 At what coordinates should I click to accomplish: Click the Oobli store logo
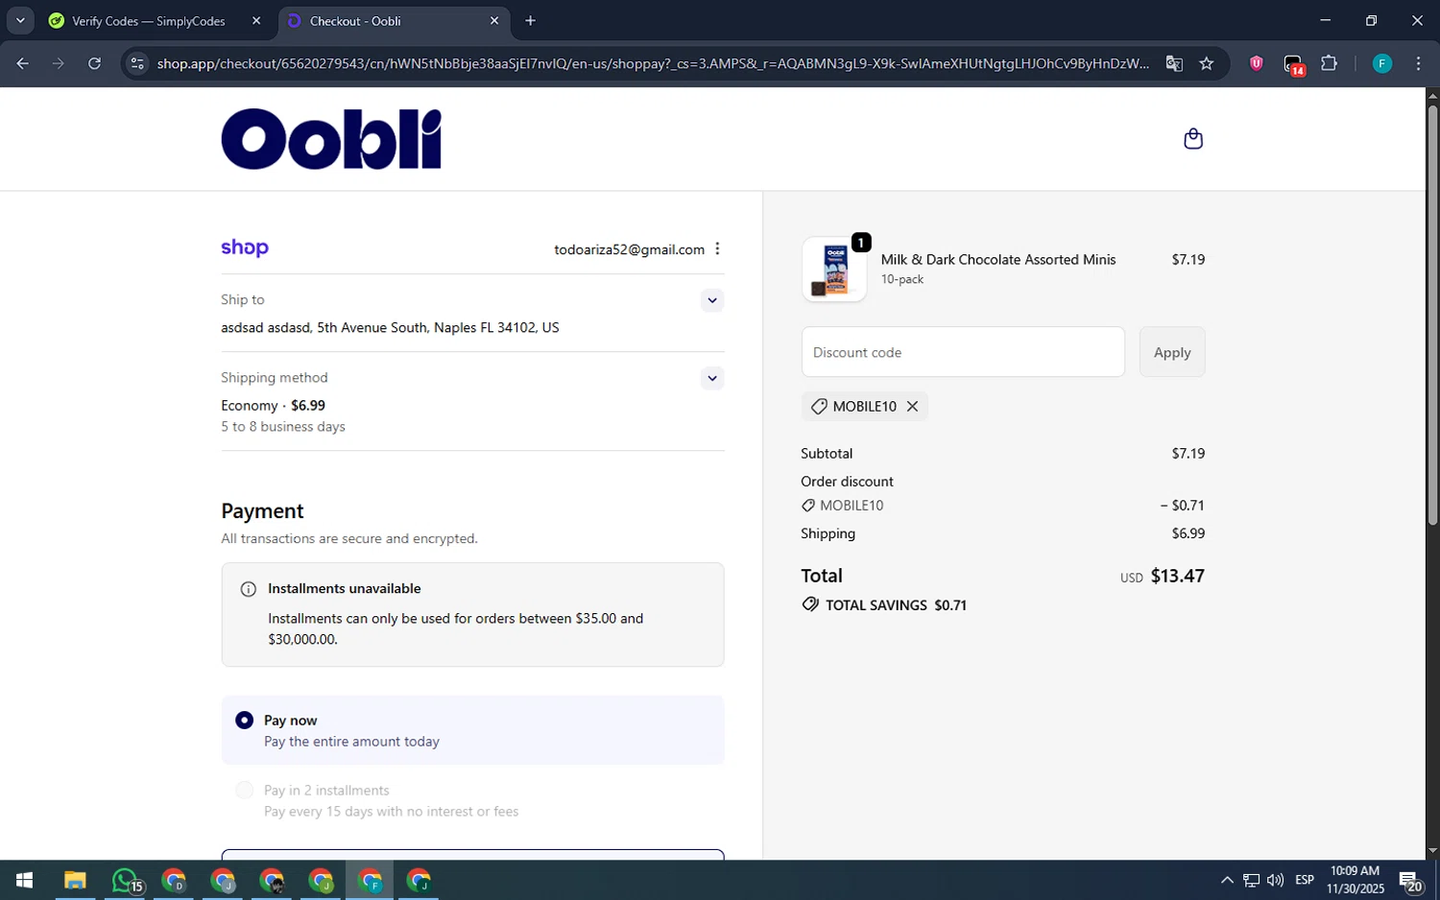coord(331,139)
